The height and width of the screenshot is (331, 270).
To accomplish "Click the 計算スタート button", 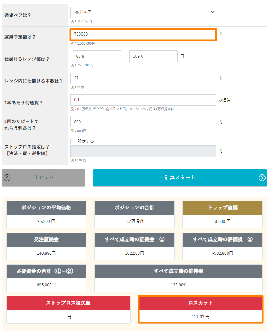I will click(180, 178).
